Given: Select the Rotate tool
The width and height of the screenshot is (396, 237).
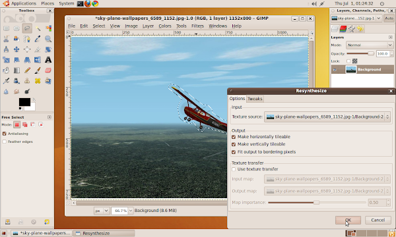Looking at the screenshot, I should (x=48, y=49).
